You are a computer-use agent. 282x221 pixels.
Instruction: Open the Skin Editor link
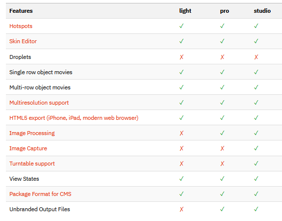[x=23, y=41]
